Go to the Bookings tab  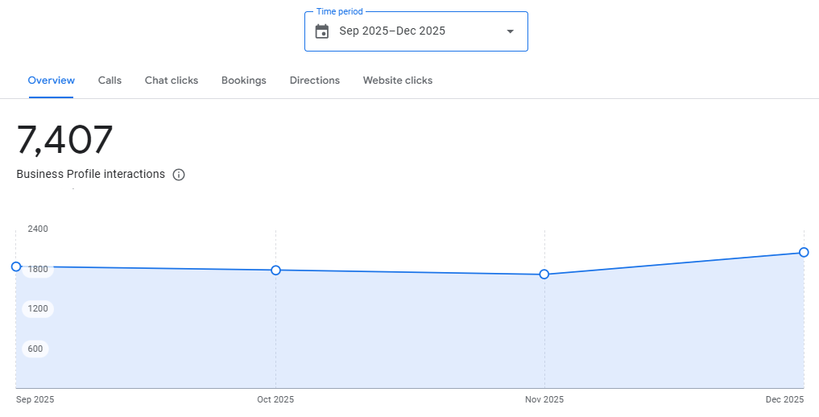[x=244, y=81]
